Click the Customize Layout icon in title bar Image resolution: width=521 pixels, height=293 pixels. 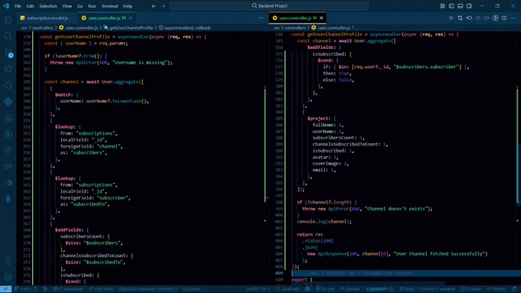point(443,6)
